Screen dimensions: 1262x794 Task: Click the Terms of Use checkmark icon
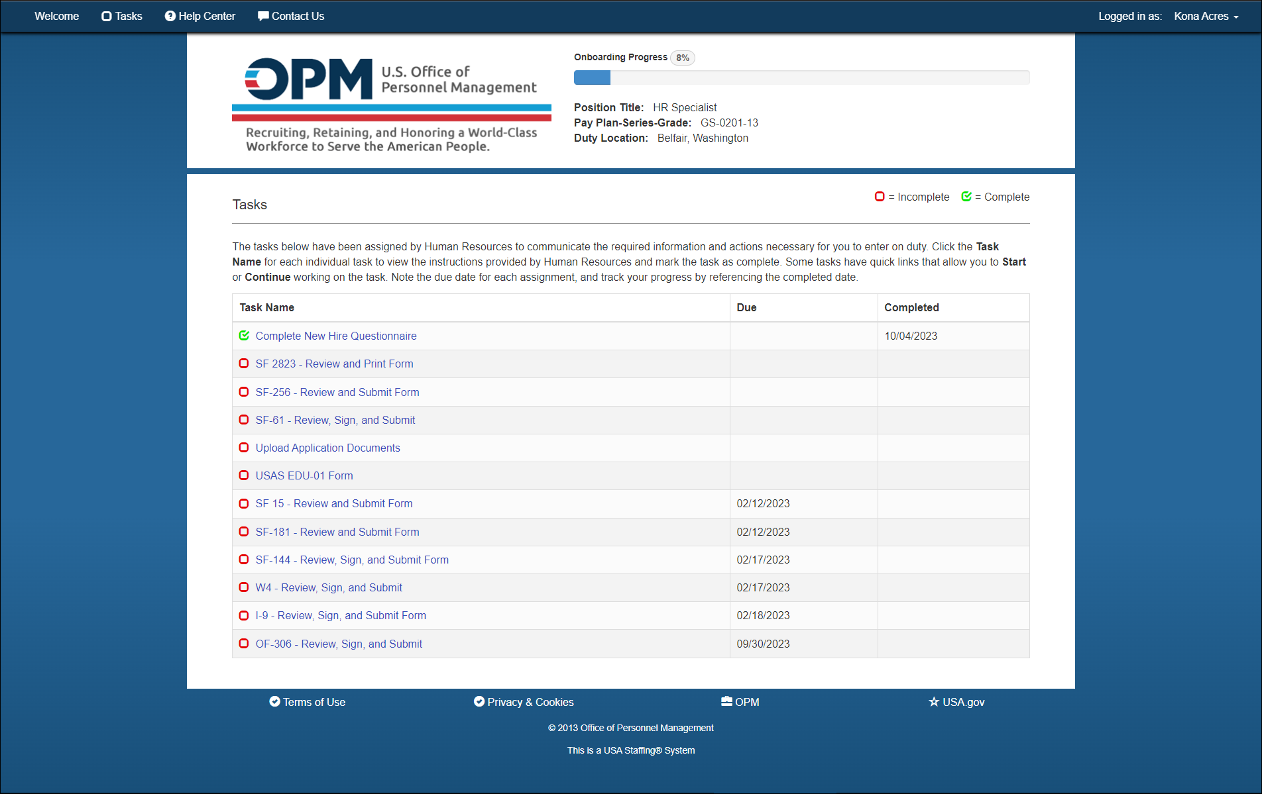coord(274,701)
